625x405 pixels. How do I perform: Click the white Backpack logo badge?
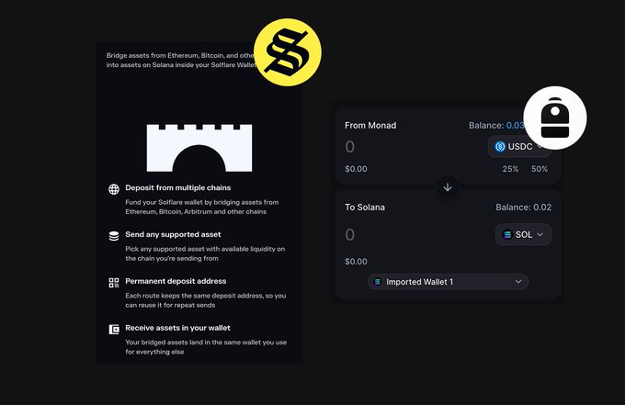[x=555, y=118]
